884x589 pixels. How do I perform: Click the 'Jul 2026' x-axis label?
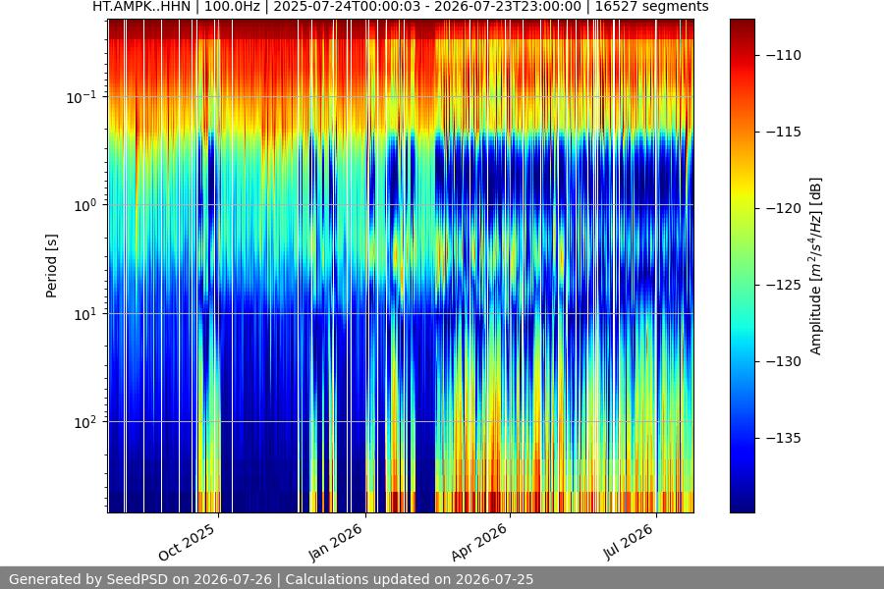coord(629,542)
